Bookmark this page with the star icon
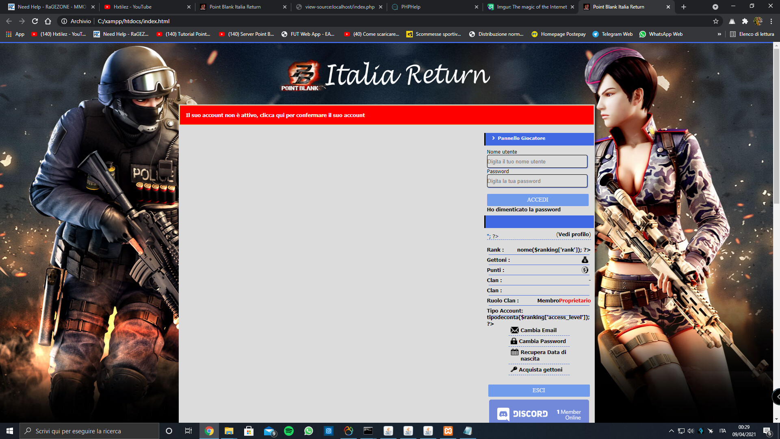 pyautogui.click(x=716, y=21)
